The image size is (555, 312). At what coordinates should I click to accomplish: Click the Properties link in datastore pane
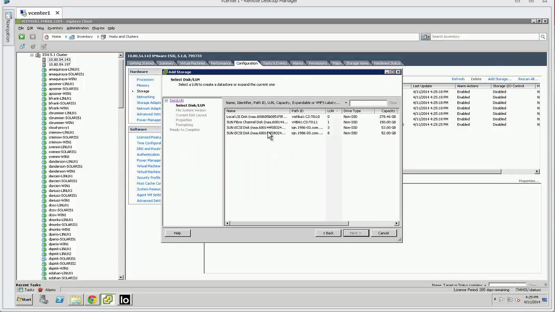pos(529,181)
